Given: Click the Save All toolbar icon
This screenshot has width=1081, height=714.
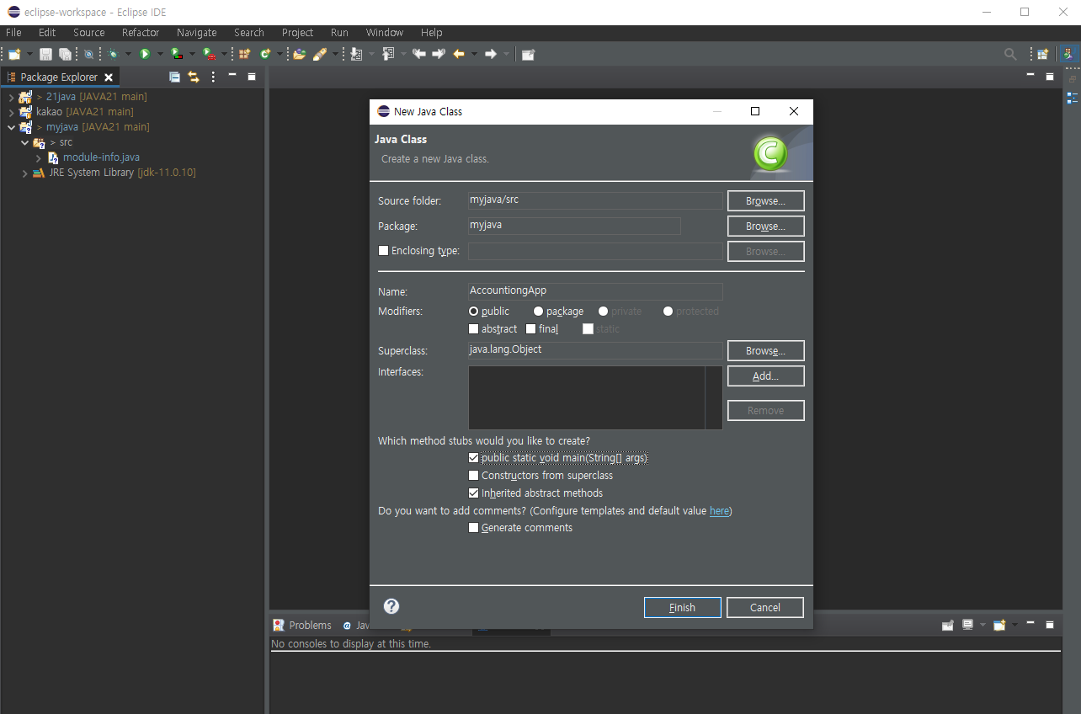Looking at the screenshot, I should point(65,54).
